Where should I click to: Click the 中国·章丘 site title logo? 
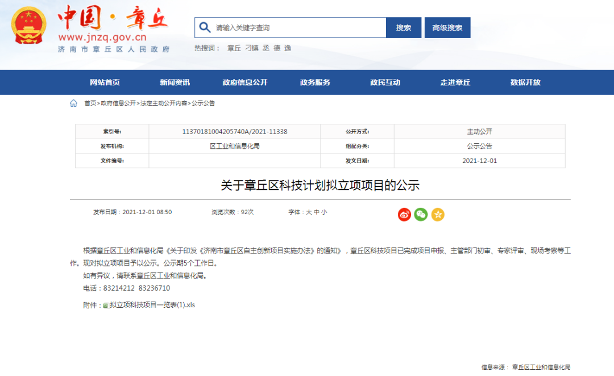coord(113,18)
